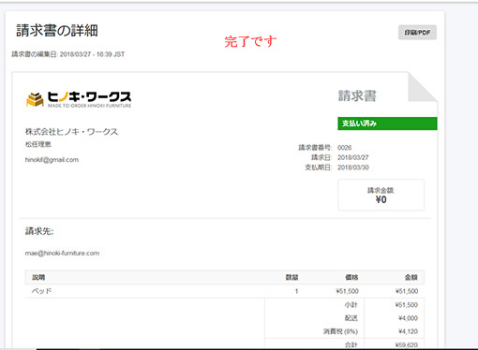Click the mae@hinoki-furniture.com email
Viewport: 478px width, 350px height.
tap(62, 253)
